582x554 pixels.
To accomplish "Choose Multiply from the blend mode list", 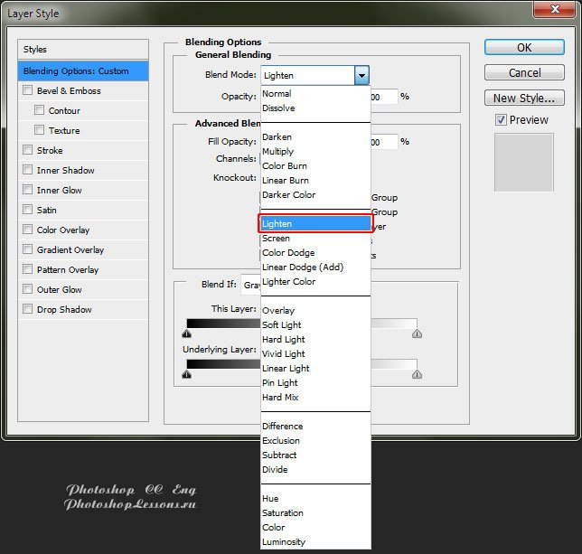I will pyautogui.click(x=277, y=152).
